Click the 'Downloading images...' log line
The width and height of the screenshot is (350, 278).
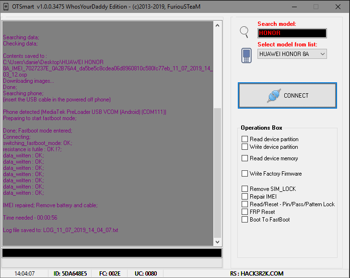click(29, 81)
